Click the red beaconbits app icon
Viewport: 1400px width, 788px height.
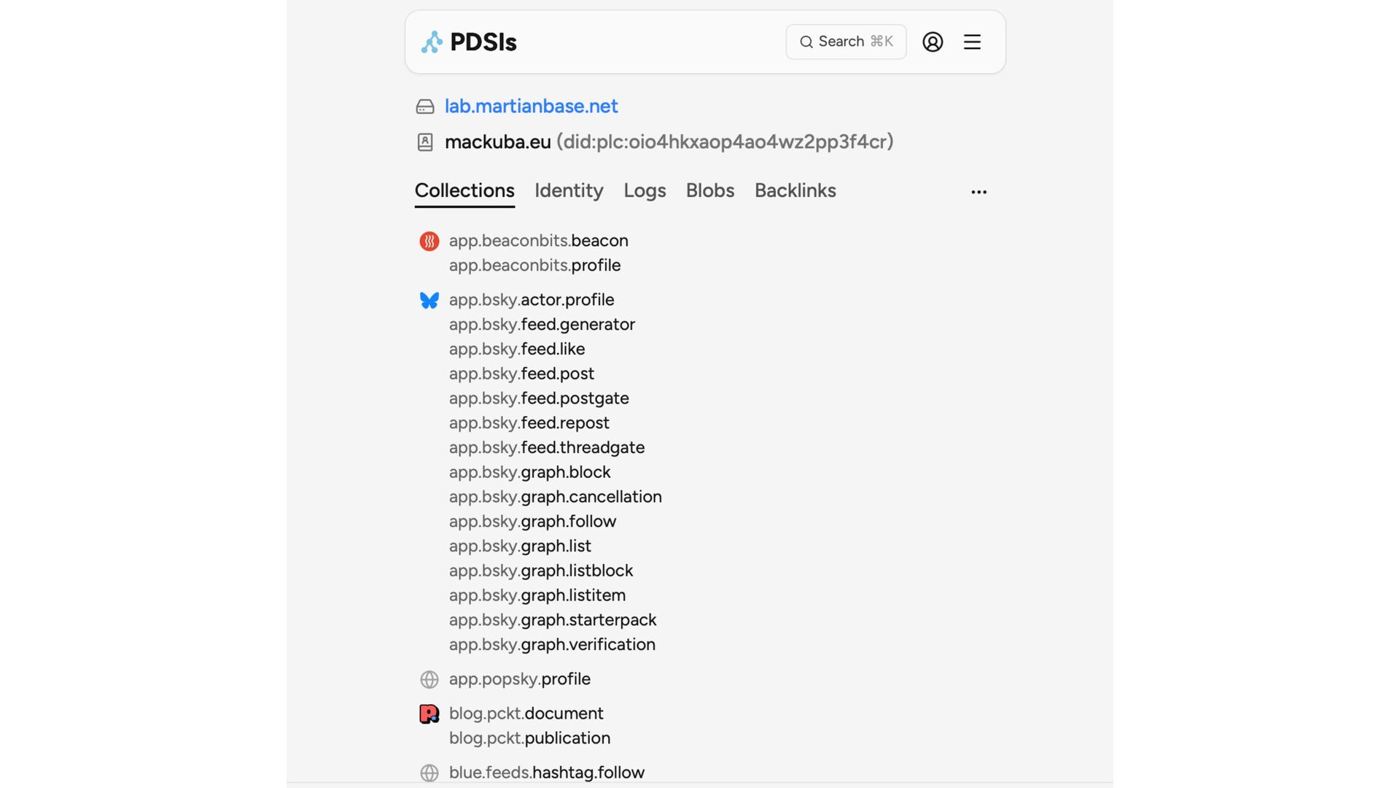[x=429, y=241]
